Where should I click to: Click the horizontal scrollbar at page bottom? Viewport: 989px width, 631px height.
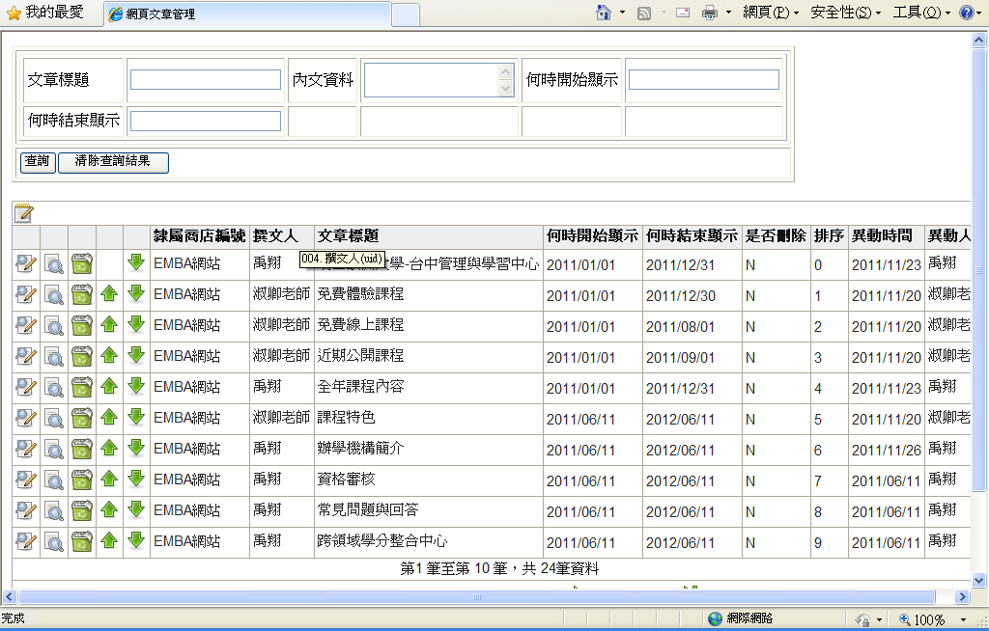pyautogui.click(x=477, y=597)
